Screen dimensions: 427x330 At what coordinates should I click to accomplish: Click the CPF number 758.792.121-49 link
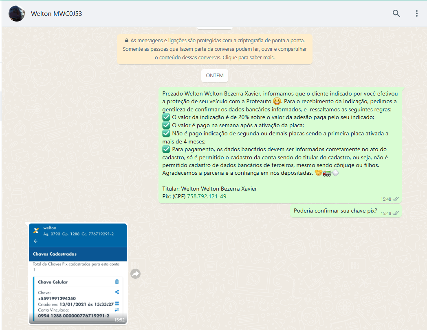pyautogui.click(x=207, y=196)
